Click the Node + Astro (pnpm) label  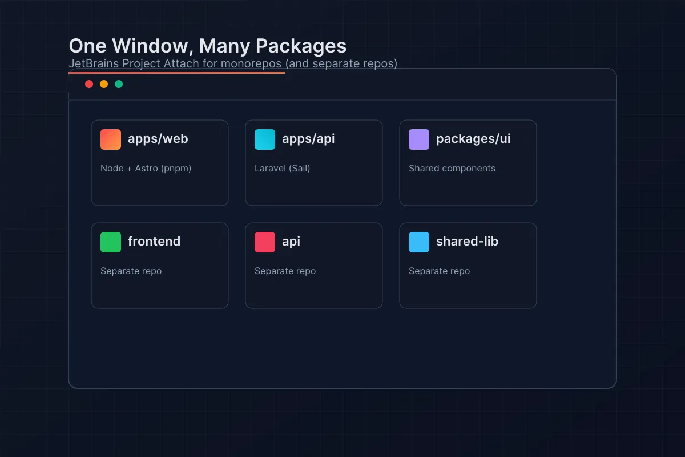(x=146, y=168)
